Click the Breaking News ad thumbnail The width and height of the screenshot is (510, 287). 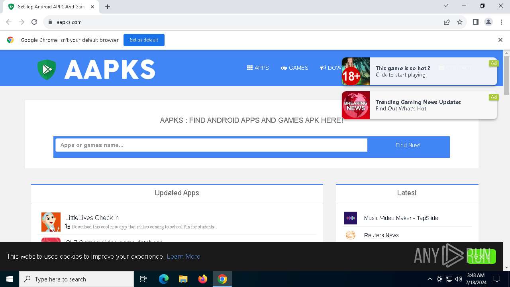(x=356, y=105)
